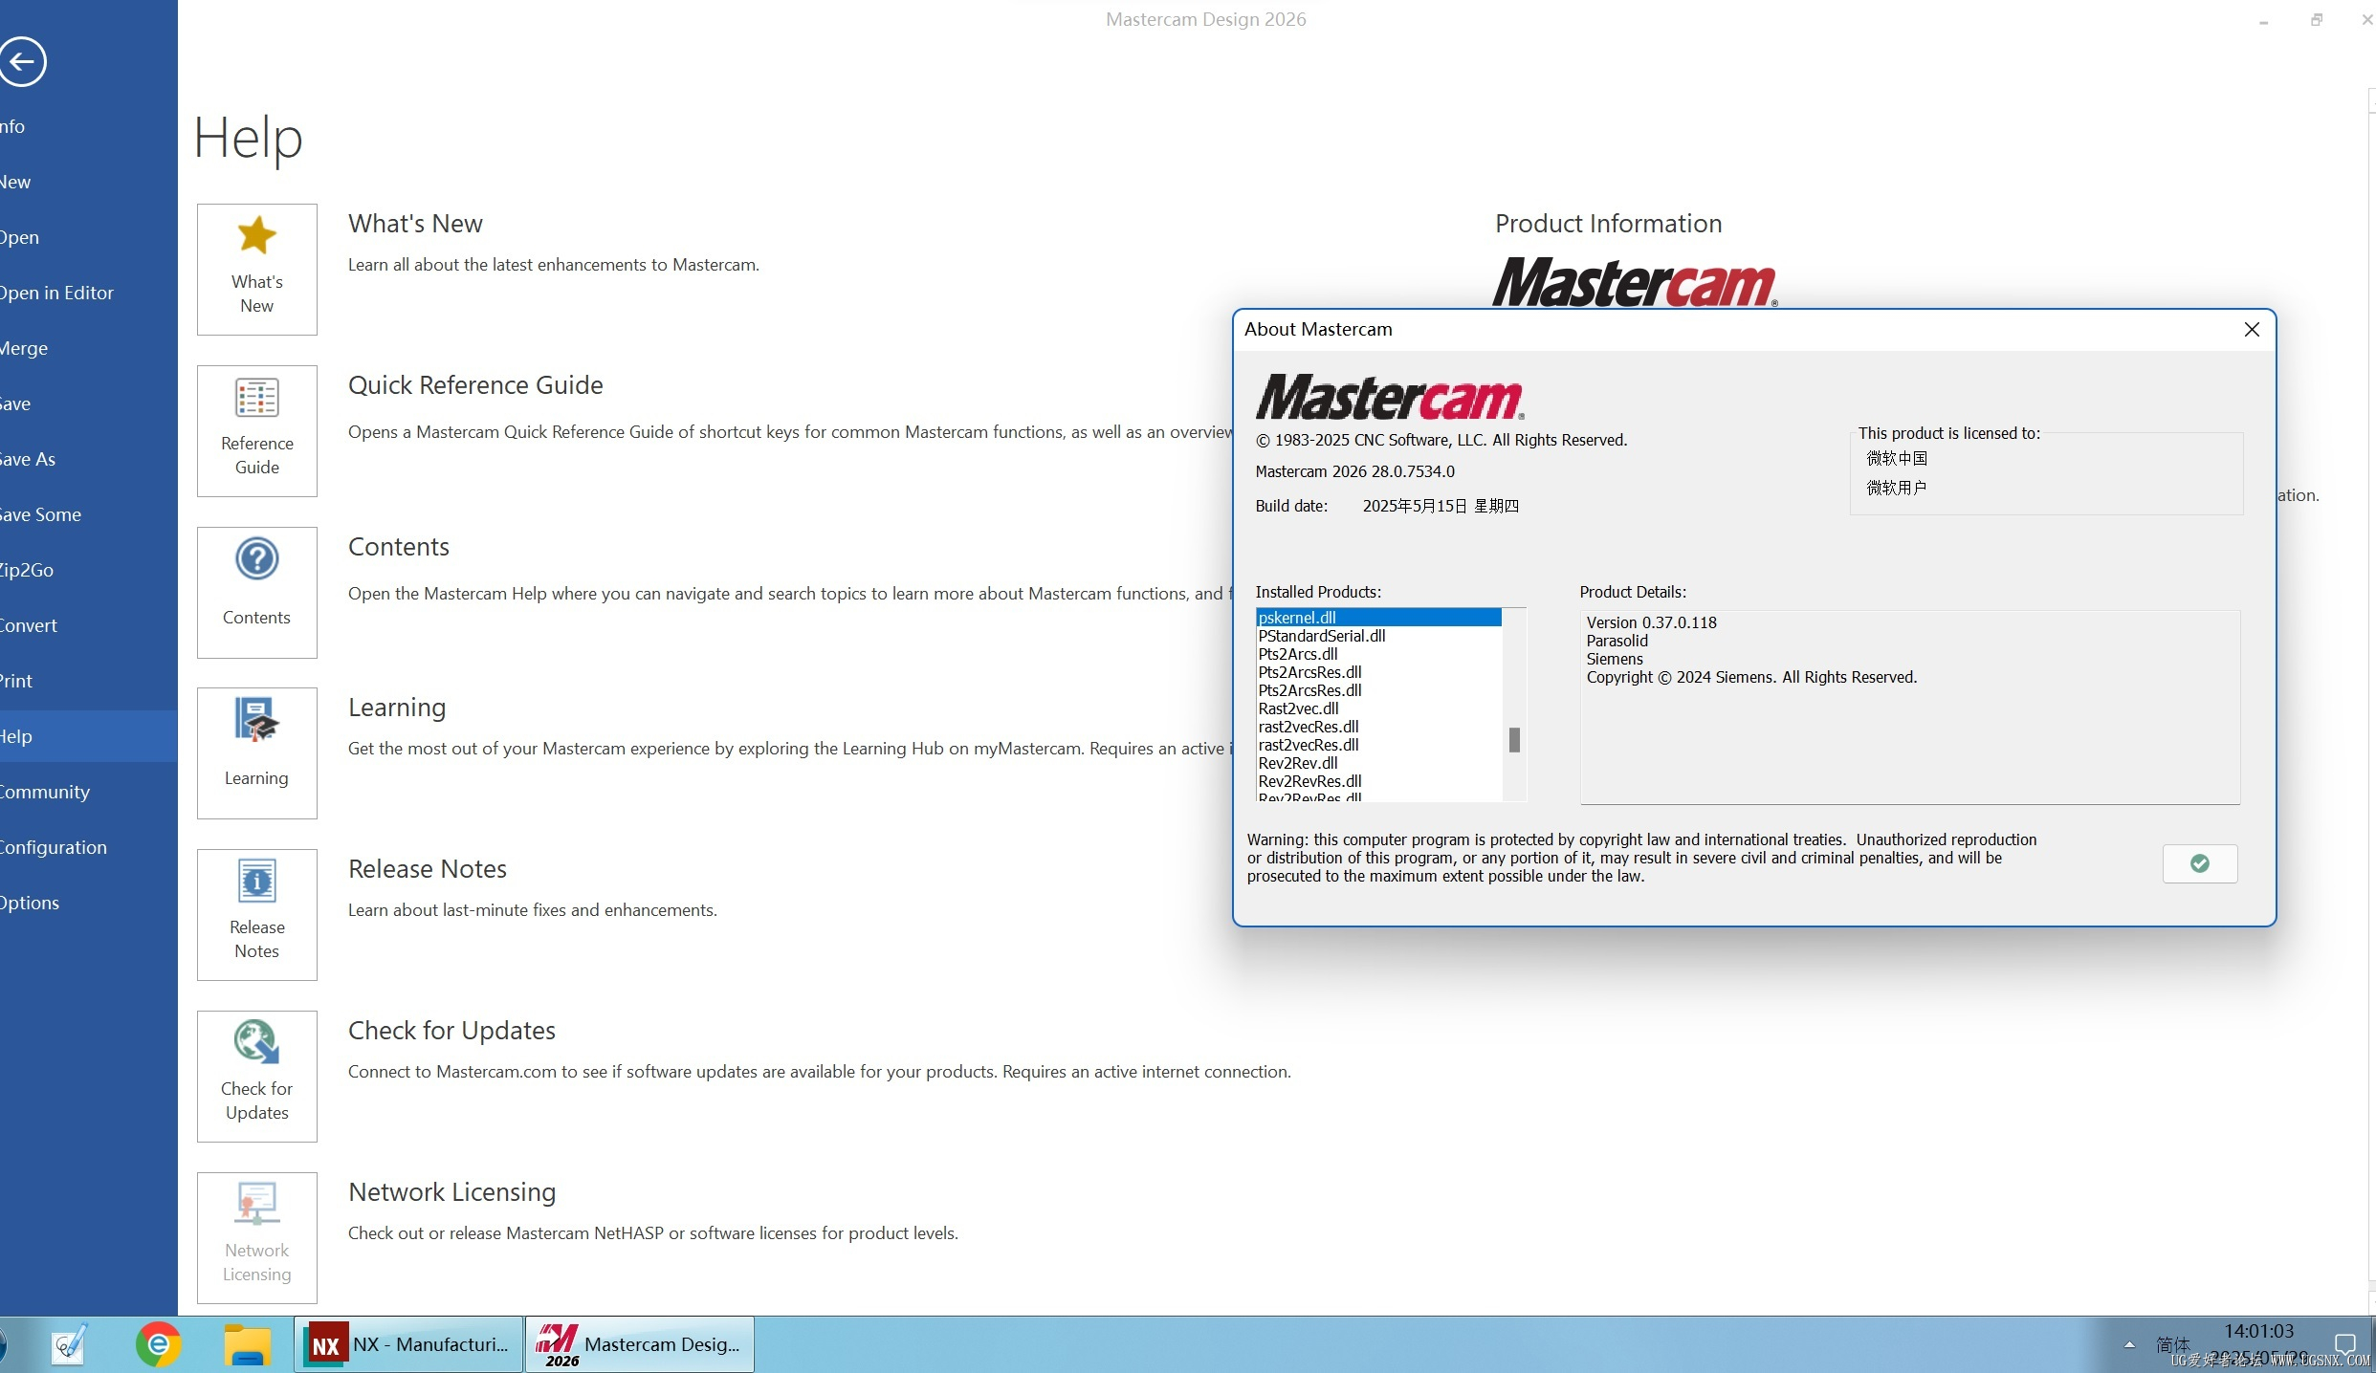Open File Explorer from the taskbar

248,1344
